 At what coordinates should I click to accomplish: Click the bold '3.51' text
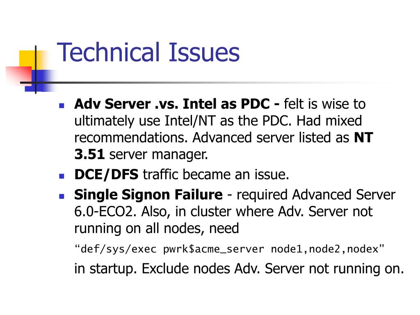[x=89, y=154]
